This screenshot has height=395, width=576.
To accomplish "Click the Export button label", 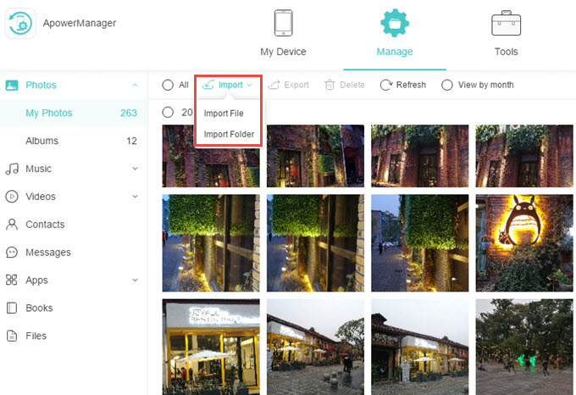I will pos(296,85).
